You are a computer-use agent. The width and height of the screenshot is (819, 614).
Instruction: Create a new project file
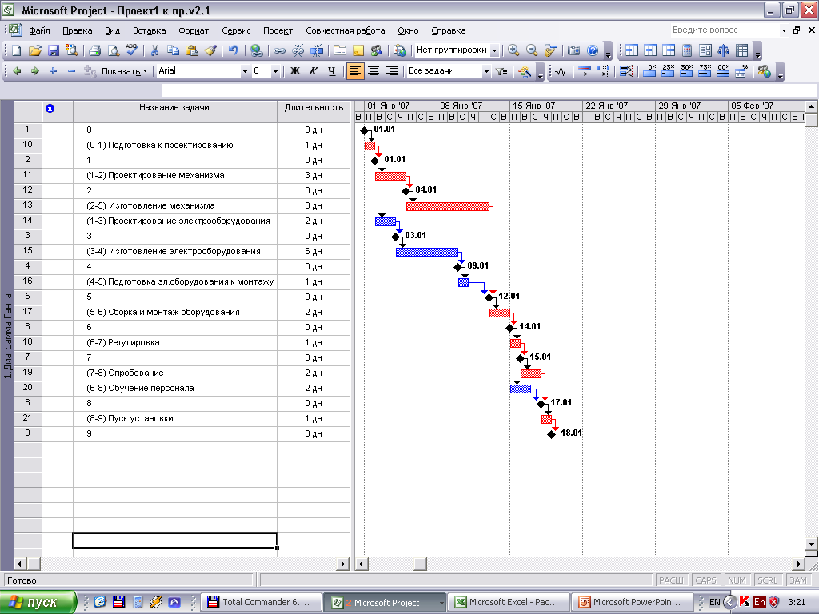click(x=17, y=50)
